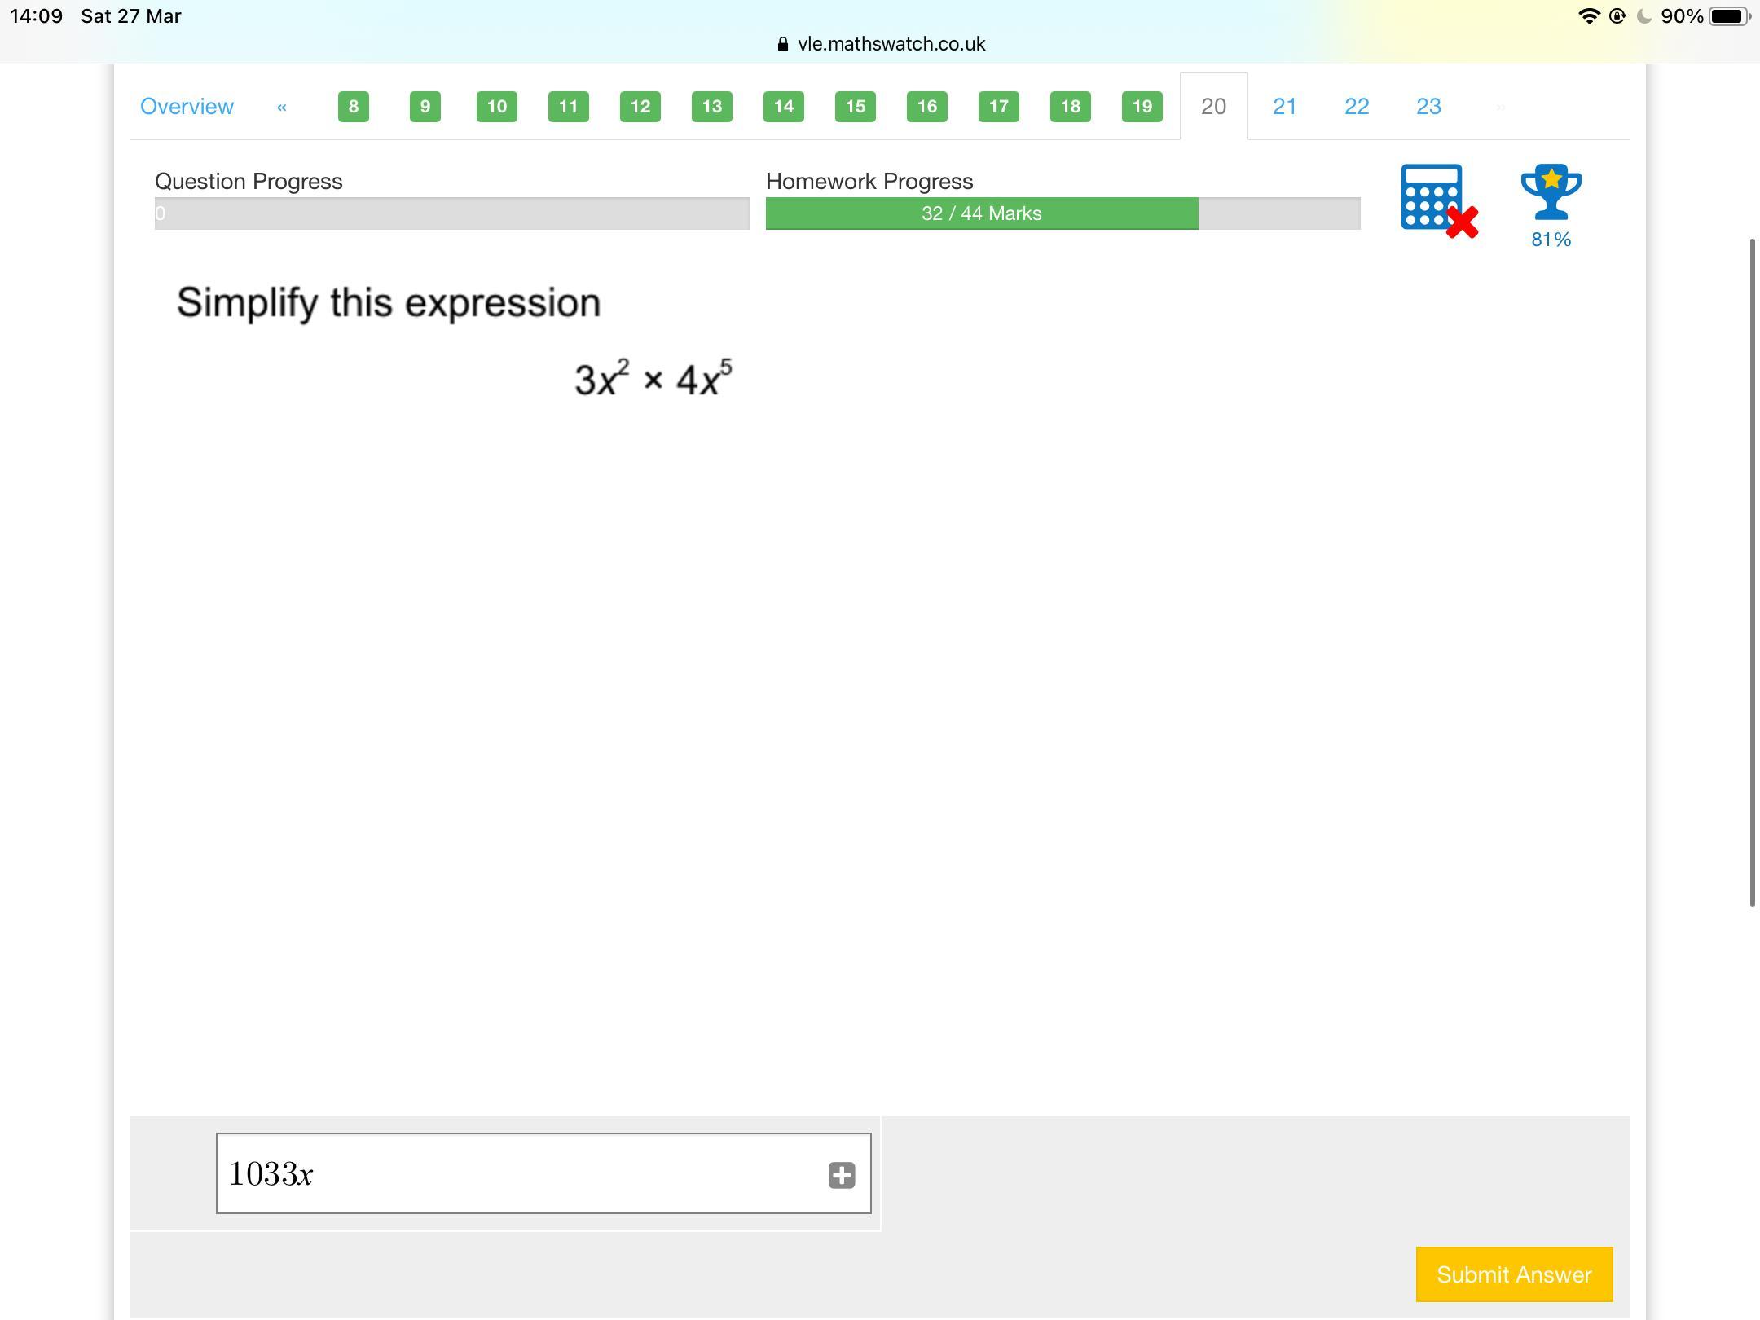Go to previous questions with « arrow

tap(282, 107)
